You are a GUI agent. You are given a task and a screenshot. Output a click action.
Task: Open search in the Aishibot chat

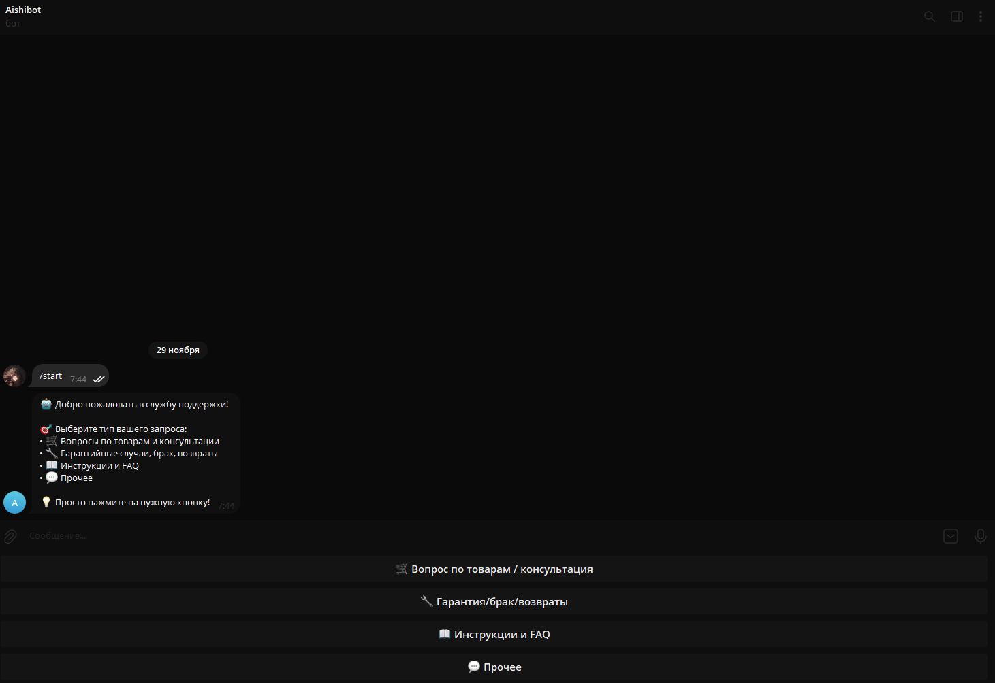929,16
